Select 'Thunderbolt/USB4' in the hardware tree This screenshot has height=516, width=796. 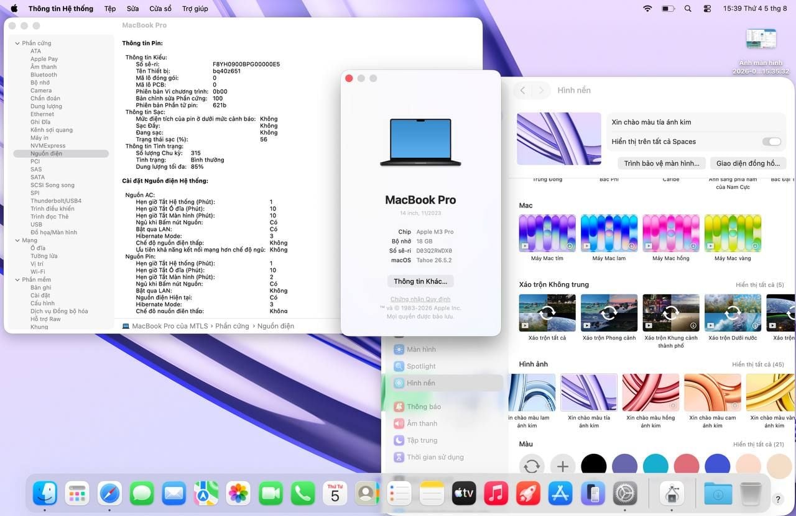[x=56, y=201]
